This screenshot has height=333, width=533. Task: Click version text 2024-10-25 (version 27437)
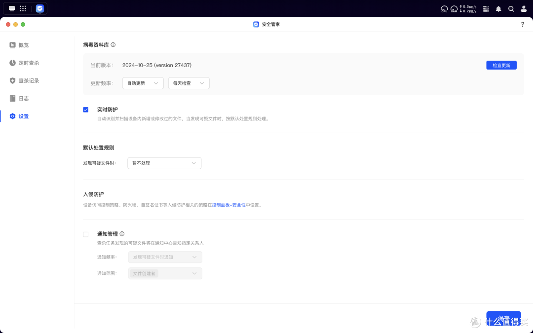click(x=157, y=65)
